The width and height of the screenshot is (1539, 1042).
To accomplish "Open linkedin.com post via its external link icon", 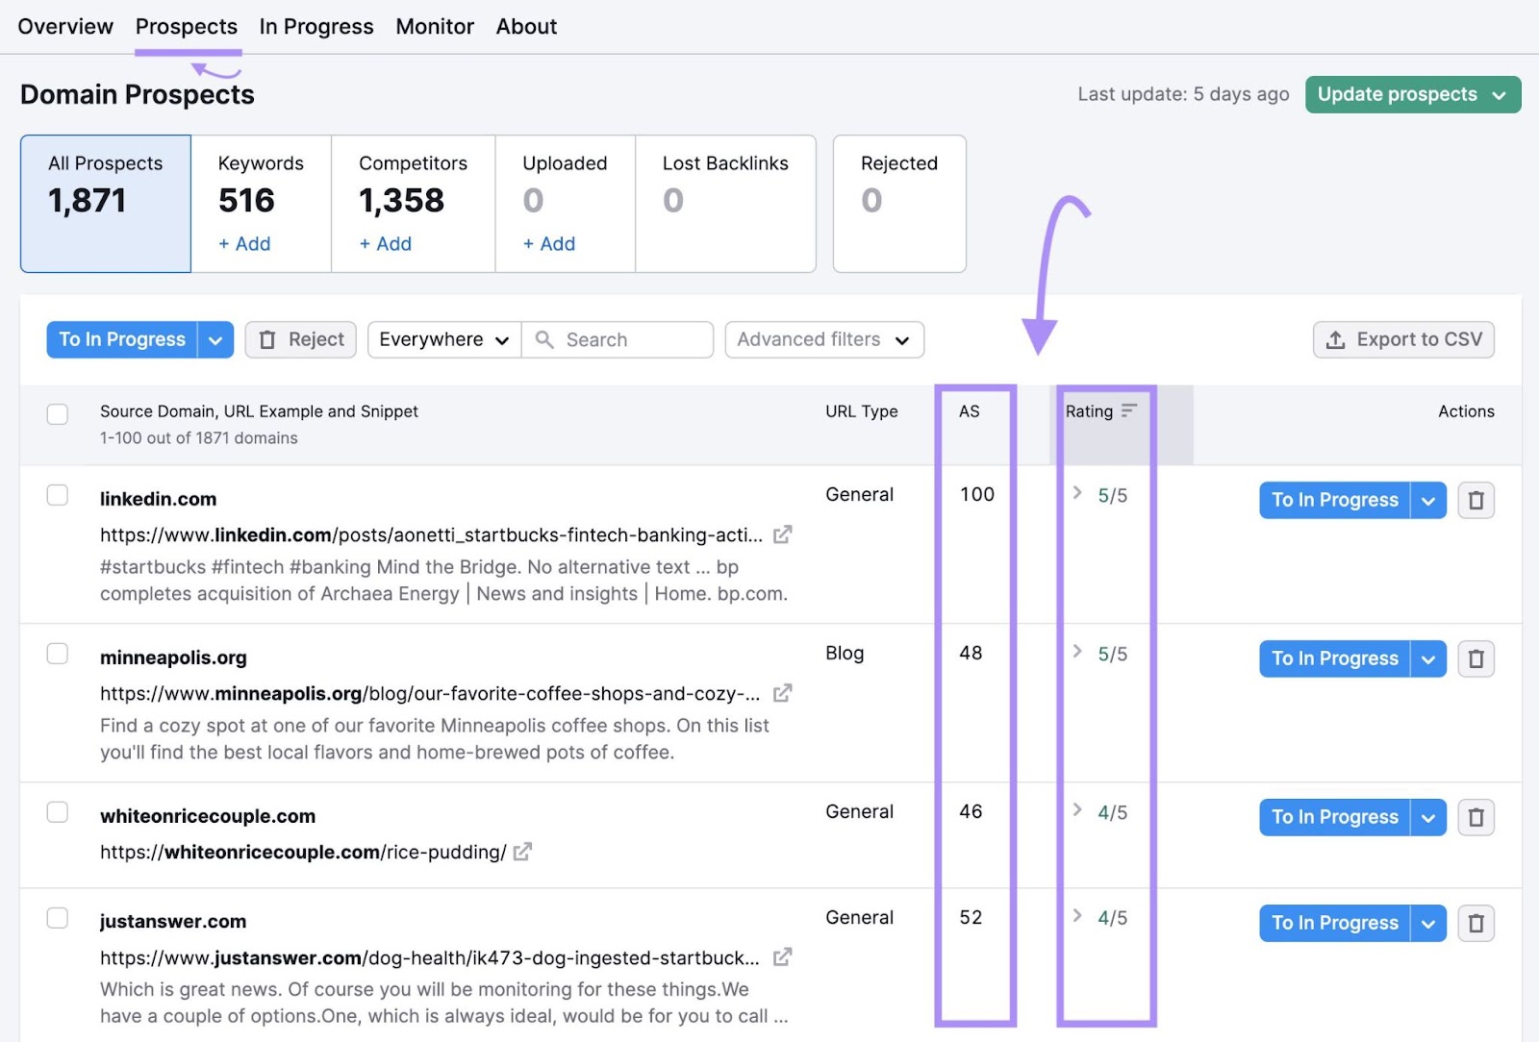I will [x=783, y=534].
